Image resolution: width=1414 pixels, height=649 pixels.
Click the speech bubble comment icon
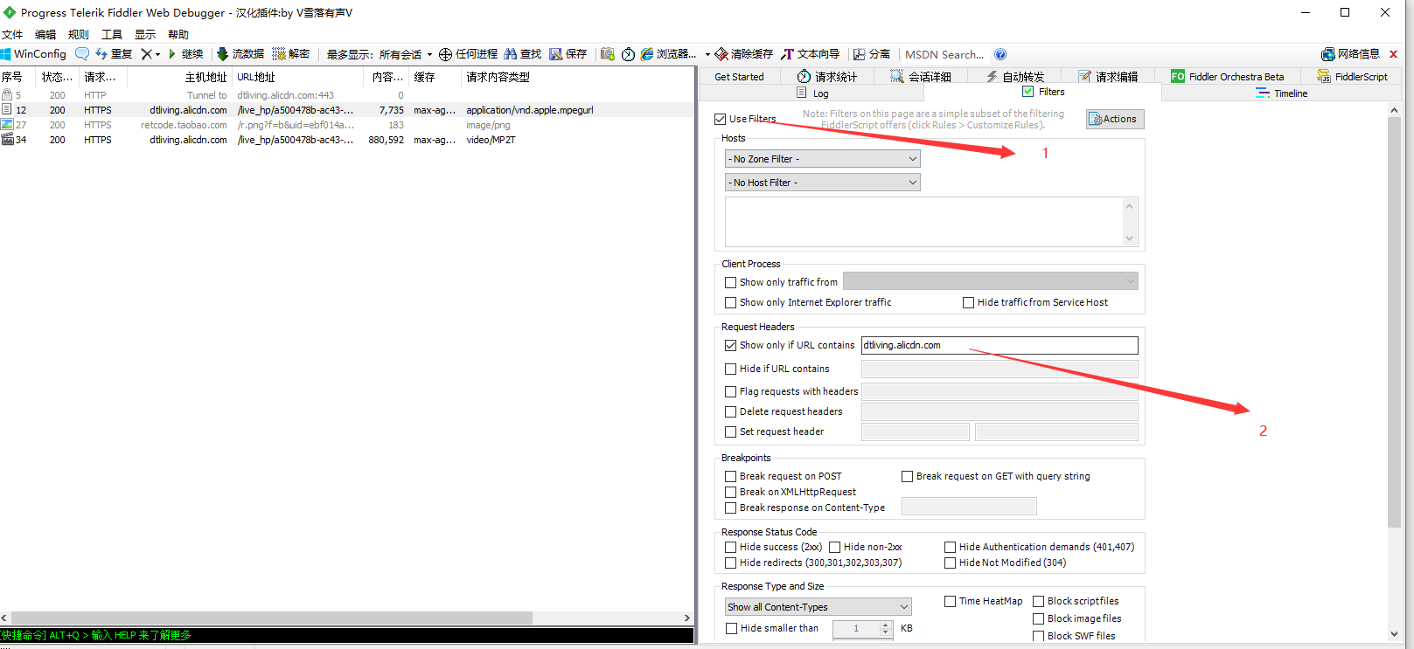click(x=82, y=54)
